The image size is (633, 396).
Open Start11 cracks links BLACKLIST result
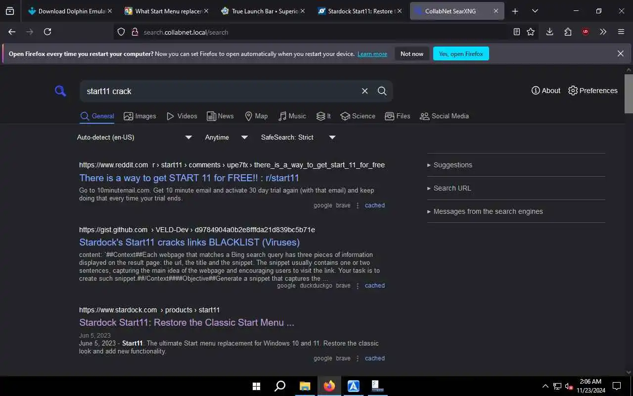189,243
